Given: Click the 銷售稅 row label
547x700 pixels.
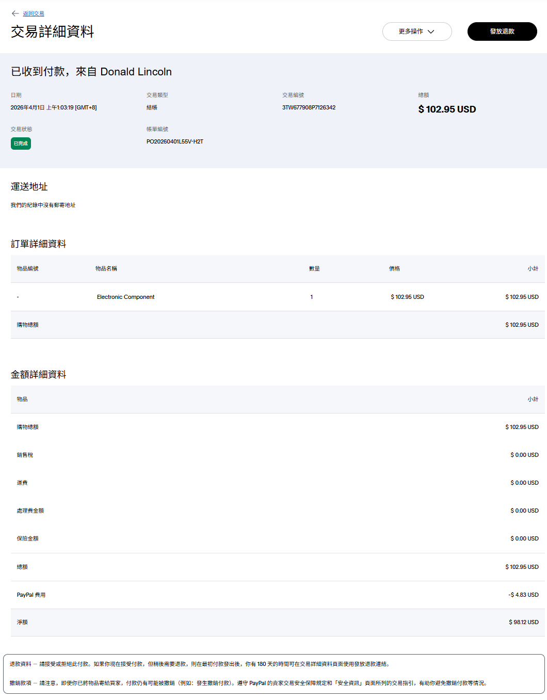Looking at the screenshot, I should click(x=25, y=455).
